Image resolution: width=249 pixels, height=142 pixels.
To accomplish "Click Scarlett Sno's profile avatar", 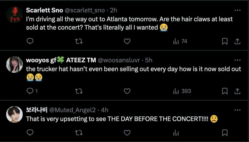I will 14,15.
